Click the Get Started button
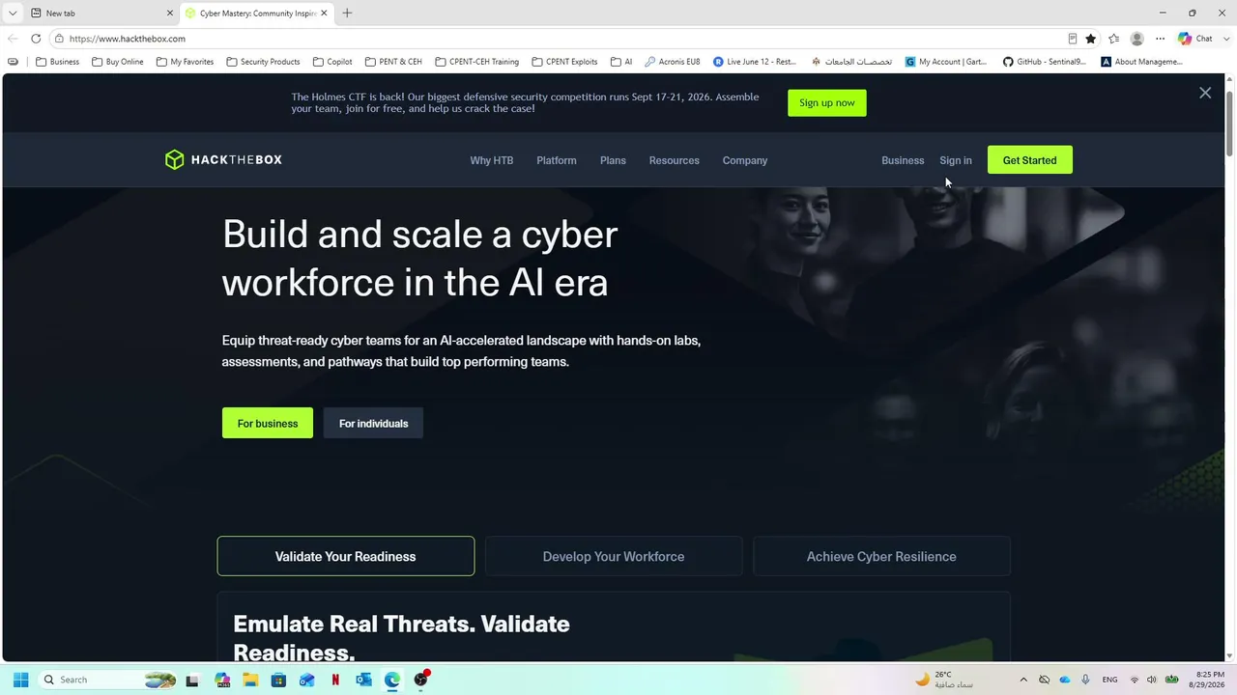Image resolution: width=1237 pixels, height=695 pixels. 1030,160
